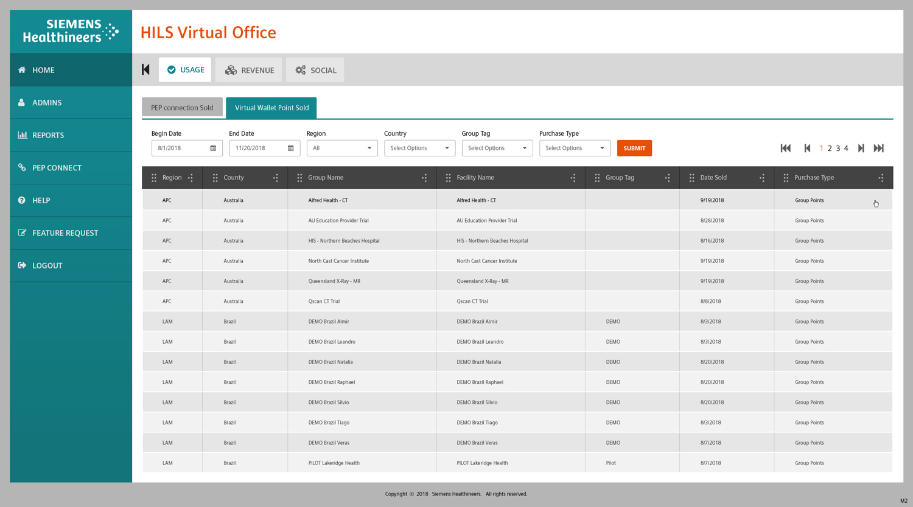
Task: Switch to the PEP connection Sold tab
Action: [182, 108]
